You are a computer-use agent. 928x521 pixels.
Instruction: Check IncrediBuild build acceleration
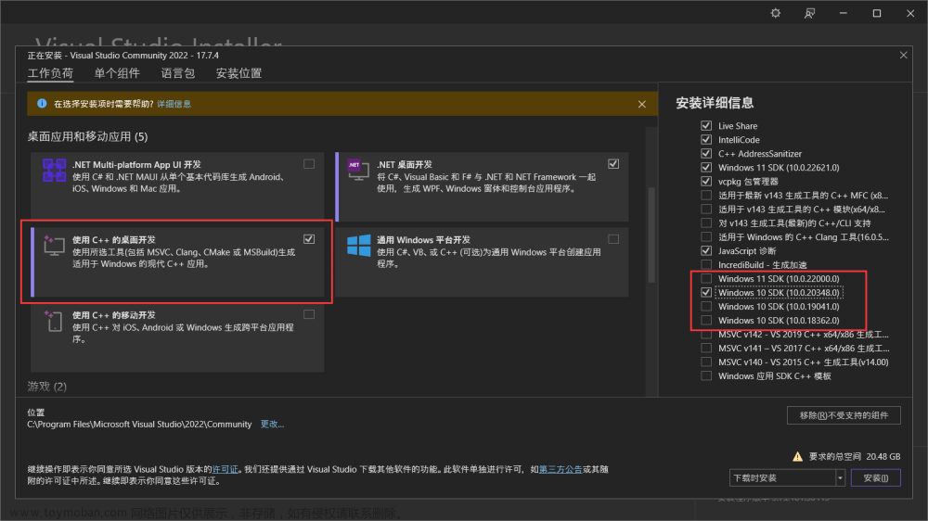[706, 264]
